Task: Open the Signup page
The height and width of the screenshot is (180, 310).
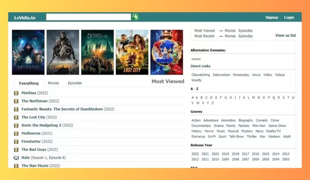Action: coord(272,17)
